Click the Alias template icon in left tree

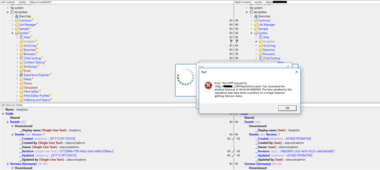22,37
